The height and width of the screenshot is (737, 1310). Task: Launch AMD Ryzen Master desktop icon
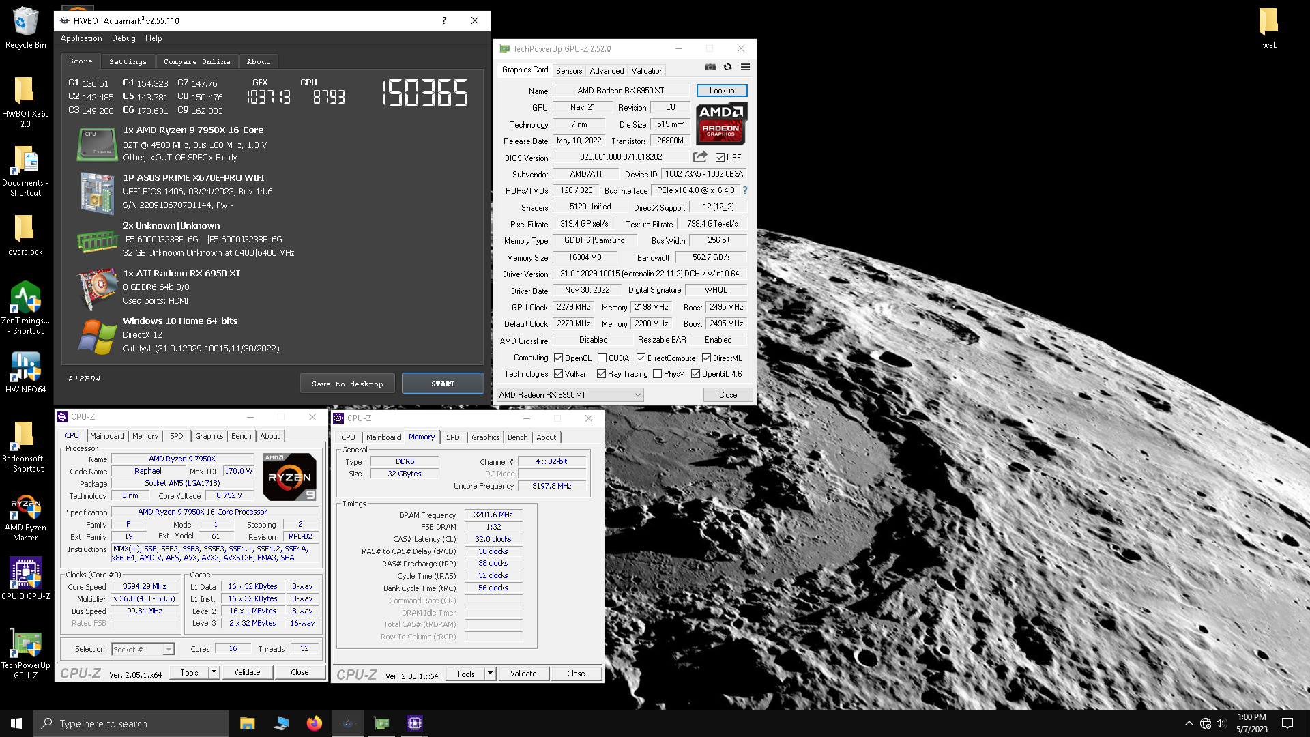(25, 517)
